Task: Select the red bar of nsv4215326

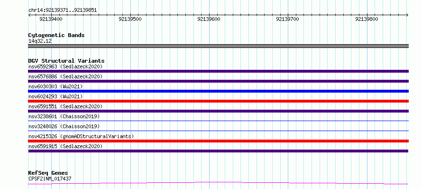Action: click(x=218, y=141)
